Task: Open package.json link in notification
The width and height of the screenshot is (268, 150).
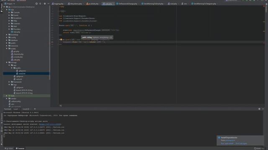Action: (230, 140)
